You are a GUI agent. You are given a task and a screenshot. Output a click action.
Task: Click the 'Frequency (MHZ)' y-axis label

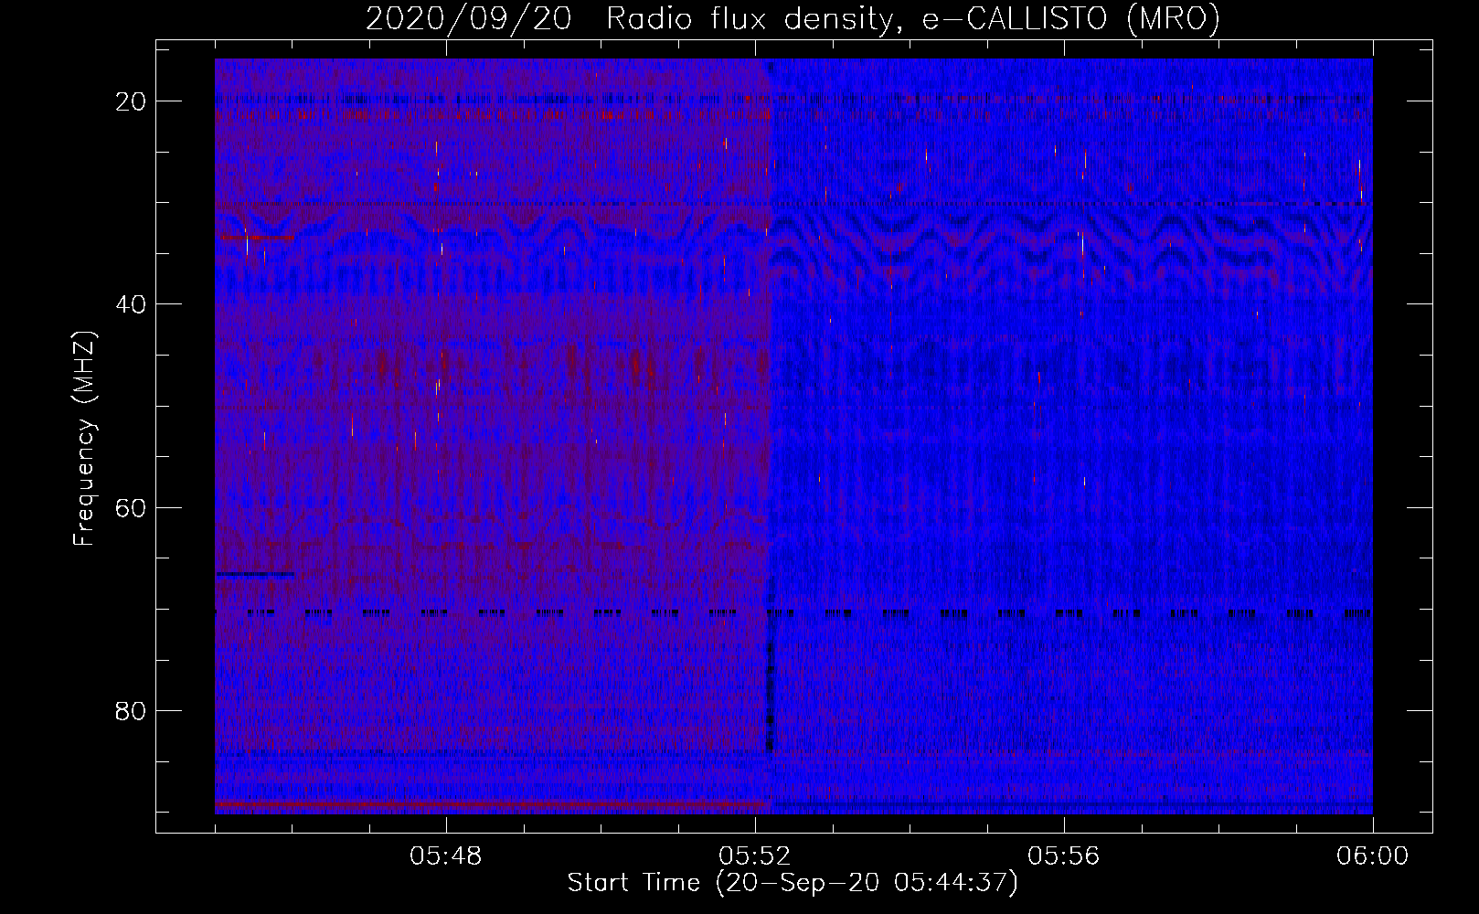84,439
